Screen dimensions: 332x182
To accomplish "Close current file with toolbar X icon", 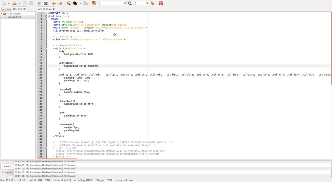I will (46, 3).
